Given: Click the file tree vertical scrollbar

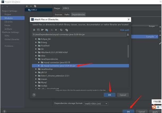Looking at the screenshot, I should click(128, 51).
